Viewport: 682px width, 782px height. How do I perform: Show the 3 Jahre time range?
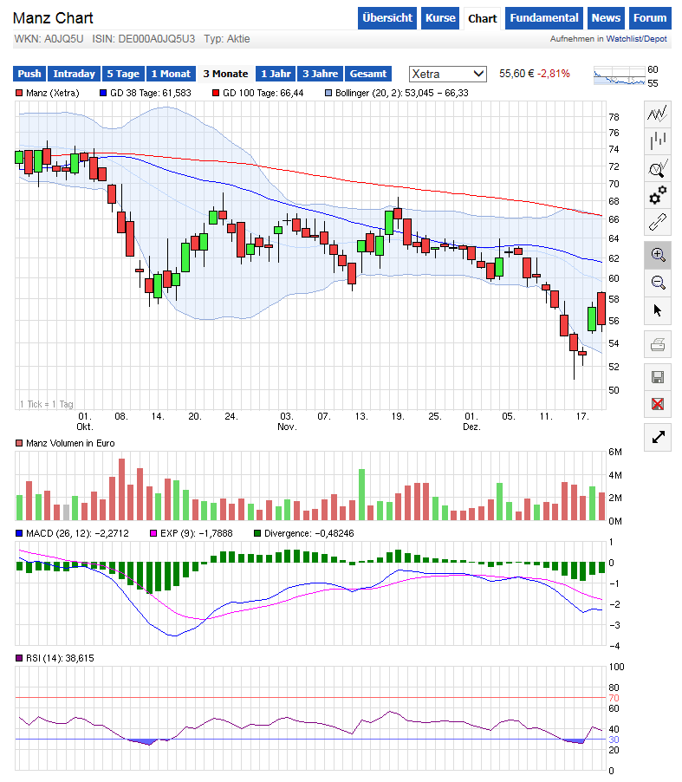(x=321, y=74)
